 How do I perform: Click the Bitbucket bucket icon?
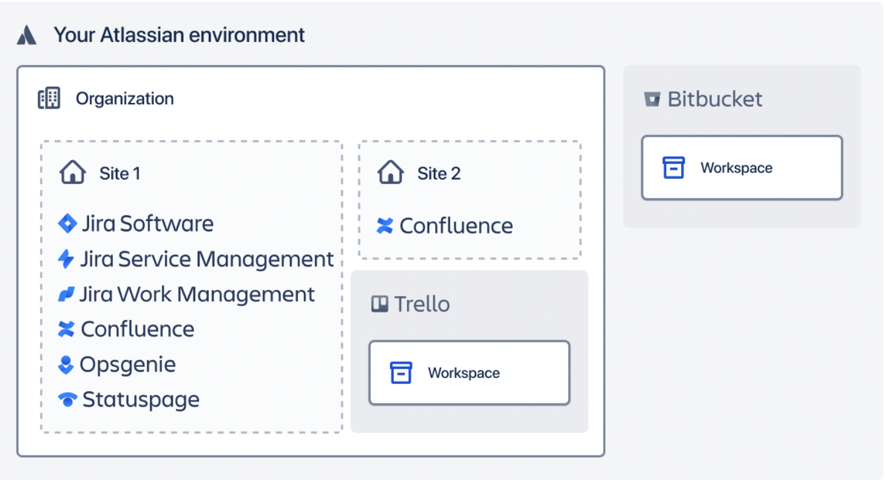coord(653,98)
